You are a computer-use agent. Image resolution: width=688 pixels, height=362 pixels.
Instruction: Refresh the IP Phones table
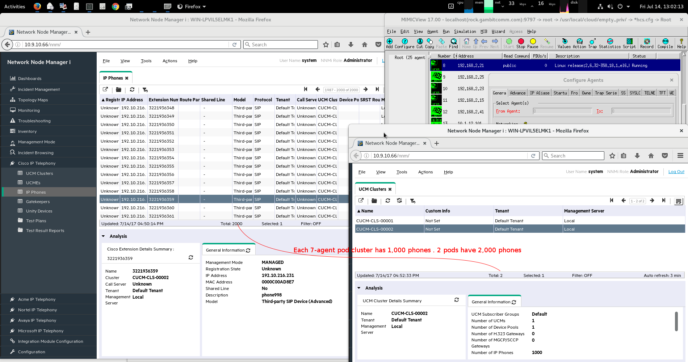tap(132, 89)
